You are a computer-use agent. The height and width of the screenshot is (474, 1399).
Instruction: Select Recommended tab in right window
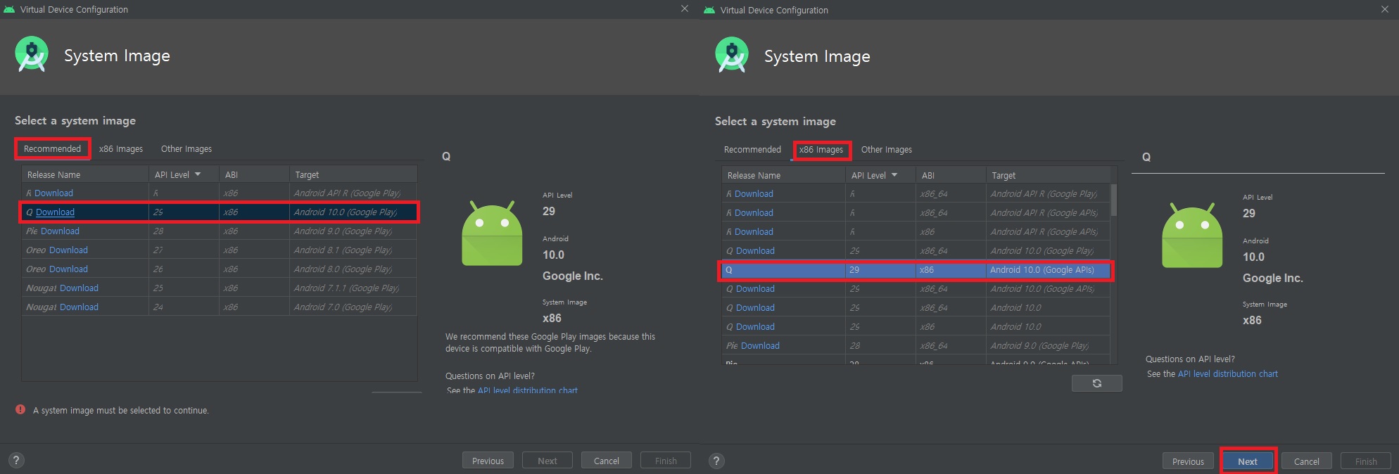point(752,150)
